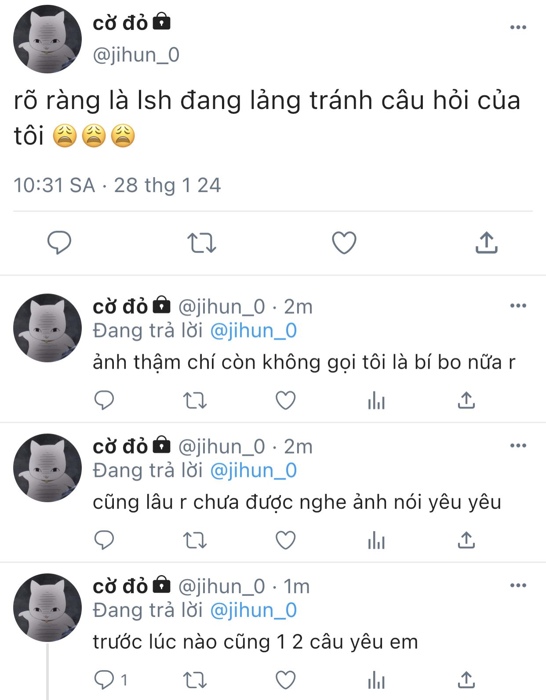Retweet the main tweet from 10:31 SA
Viewport: 546px width, 700px height.
[201, 243]
